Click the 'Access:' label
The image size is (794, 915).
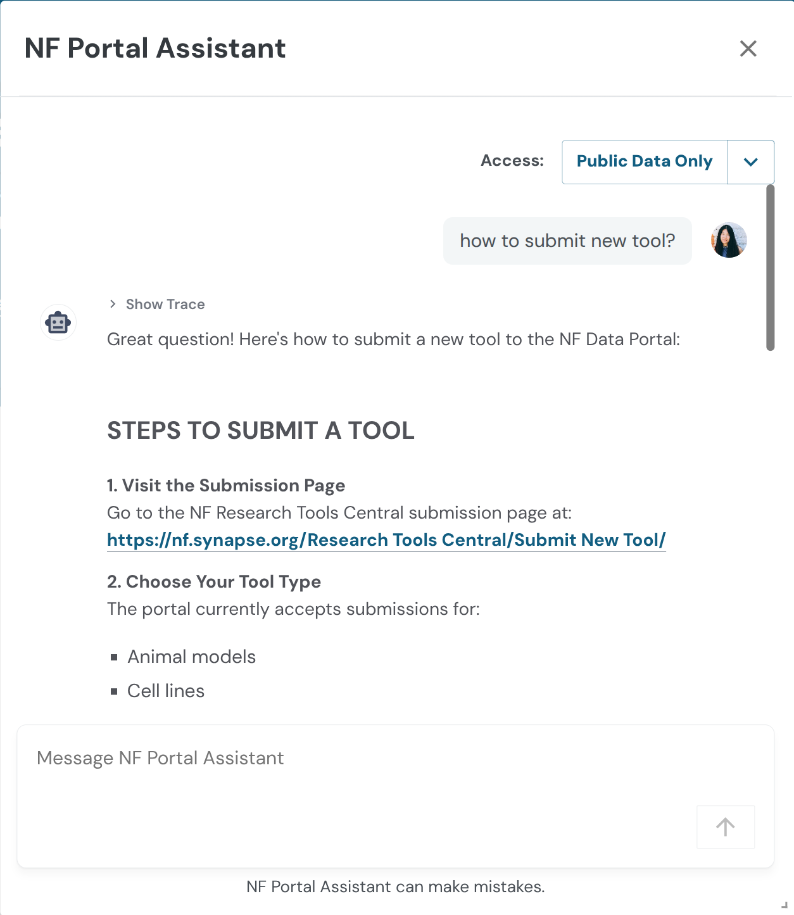512,161
